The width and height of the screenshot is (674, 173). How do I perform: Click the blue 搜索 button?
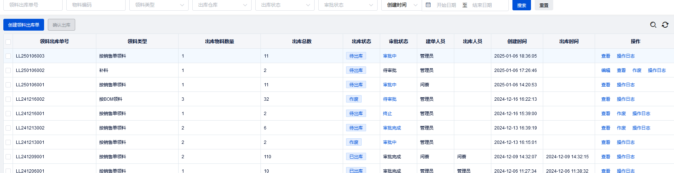pos(521,5)
